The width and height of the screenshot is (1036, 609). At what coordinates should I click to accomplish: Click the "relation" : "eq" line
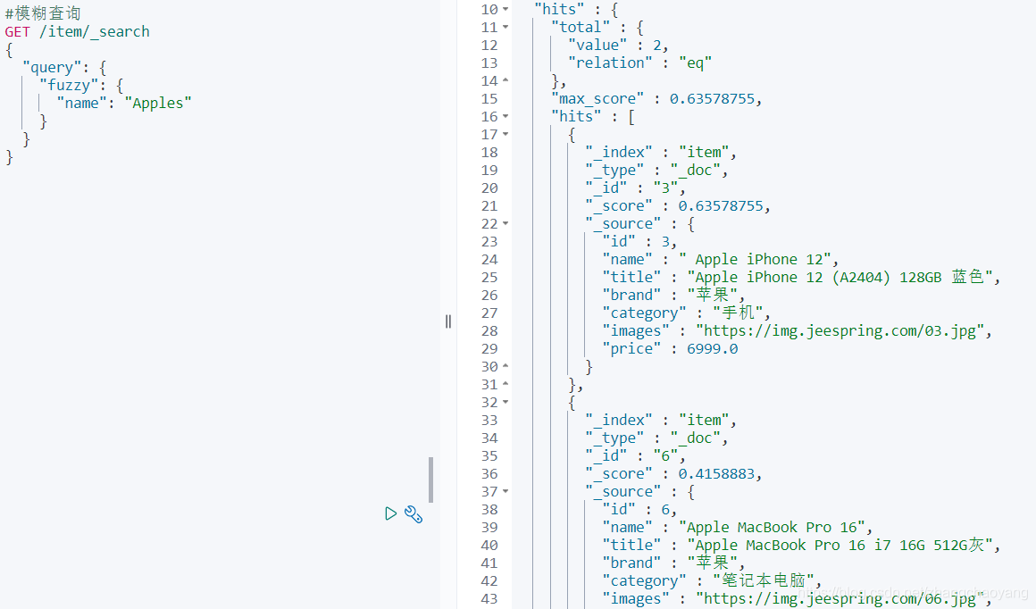(639, 63)
